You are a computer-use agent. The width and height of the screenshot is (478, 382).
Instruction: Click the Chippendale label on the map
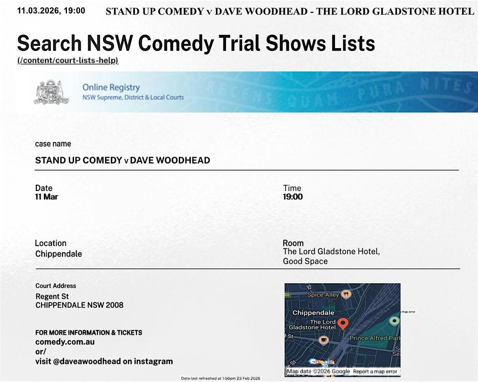point(313,313)
